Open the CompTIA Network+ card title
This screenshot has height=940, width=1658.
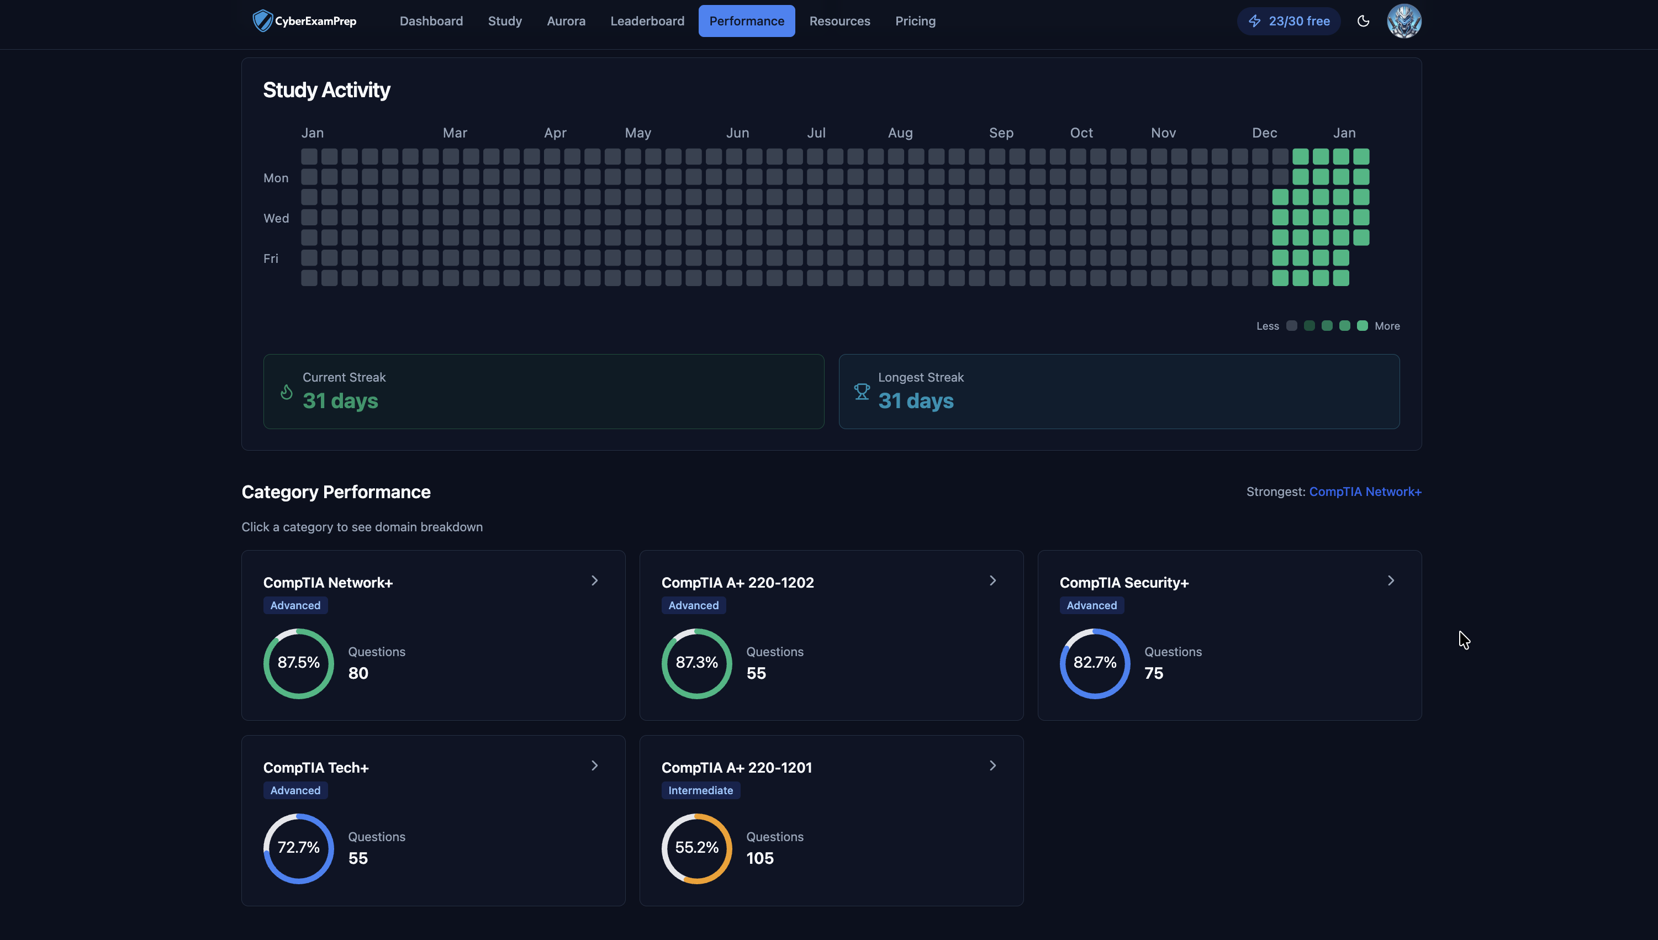328,582
